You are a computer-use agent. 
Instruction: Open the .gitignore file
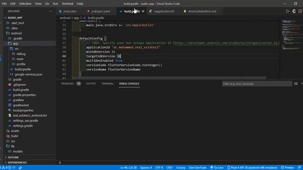19,85
